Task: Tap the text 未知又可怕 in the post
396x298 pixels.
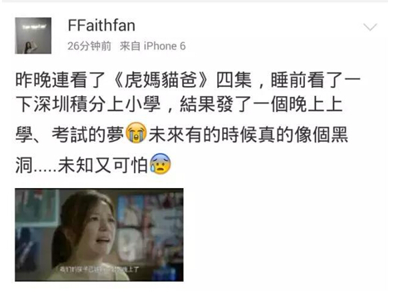Action: [x=103, y=165]
